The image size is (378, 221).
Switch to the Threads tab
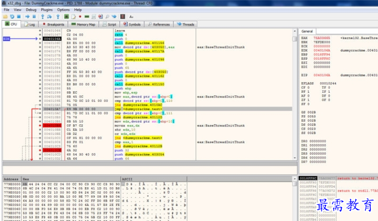185,24
